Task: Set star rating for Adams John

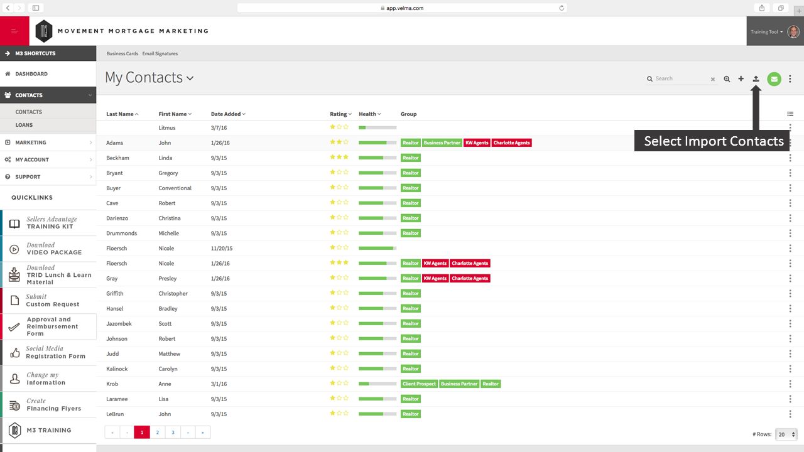Action: coord(339,143)
